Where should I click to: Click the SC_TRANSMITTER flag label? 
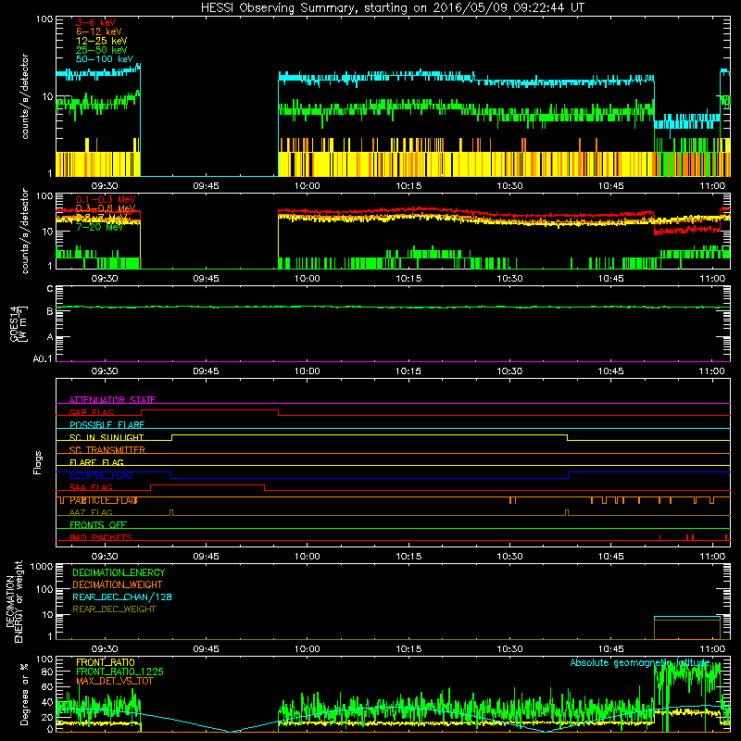[x=107, y=450]
